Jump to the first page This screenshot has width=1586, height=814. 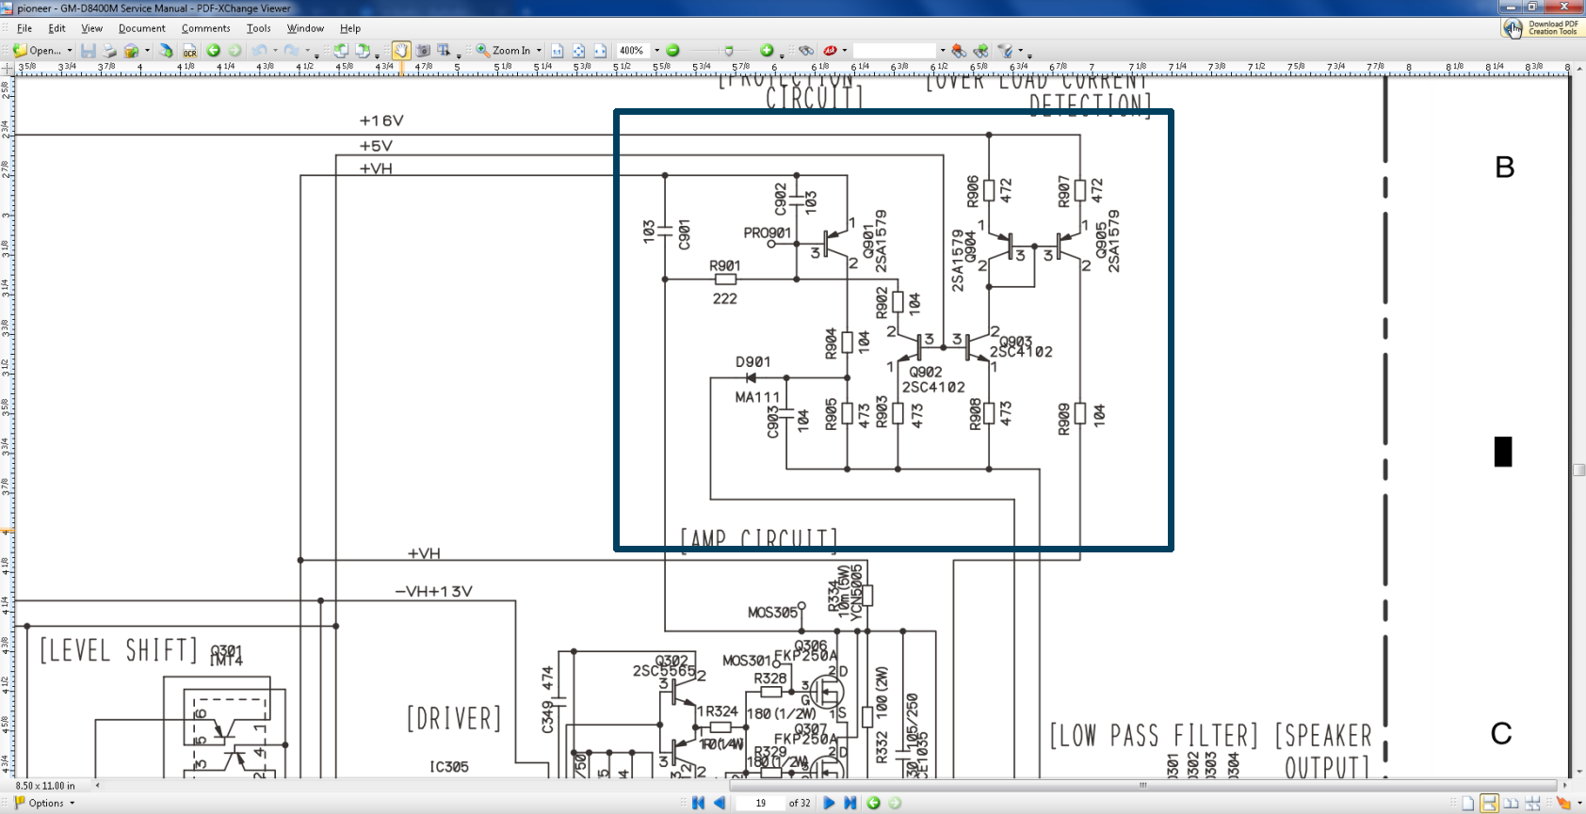(698, 803)
